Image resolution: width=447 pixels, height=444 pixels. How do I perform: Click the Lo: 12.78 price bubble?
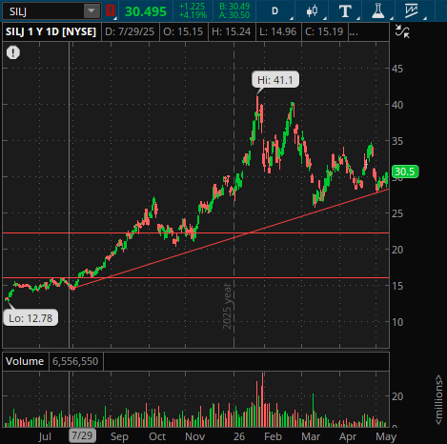point(30,317)
